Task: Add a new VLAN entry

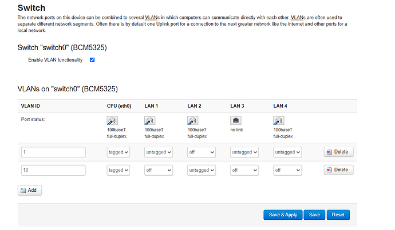Action: click(30, 190)
